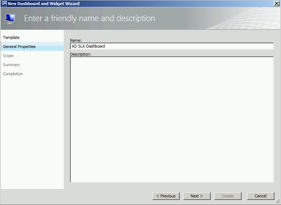Click the 'Enter a friendly name and description' heading
This screenshot has height=205, width=281.
(x=90, y=18)
